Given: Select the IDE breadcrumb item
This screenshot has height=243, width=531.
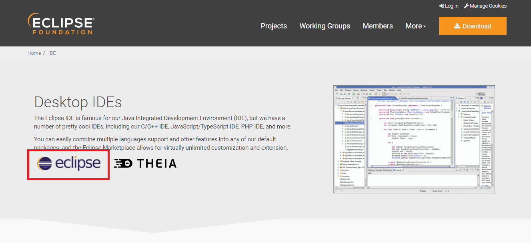Looking at the screenshot, I should 52,53.
